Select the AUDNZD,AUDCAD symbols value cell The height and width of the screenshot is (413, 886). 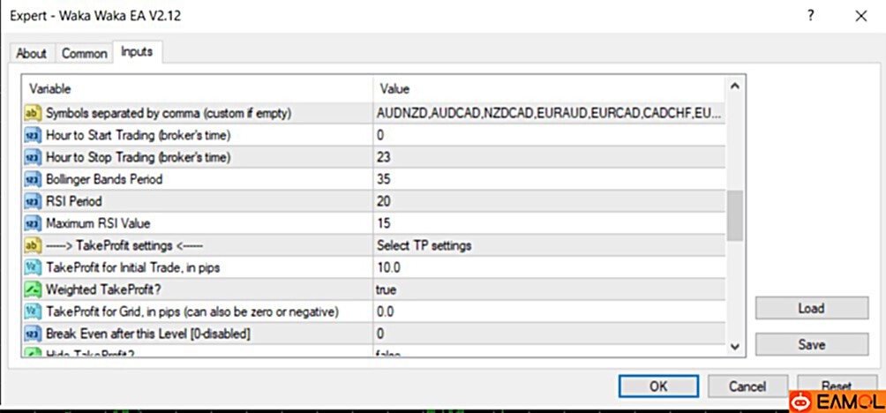[549, 114]
